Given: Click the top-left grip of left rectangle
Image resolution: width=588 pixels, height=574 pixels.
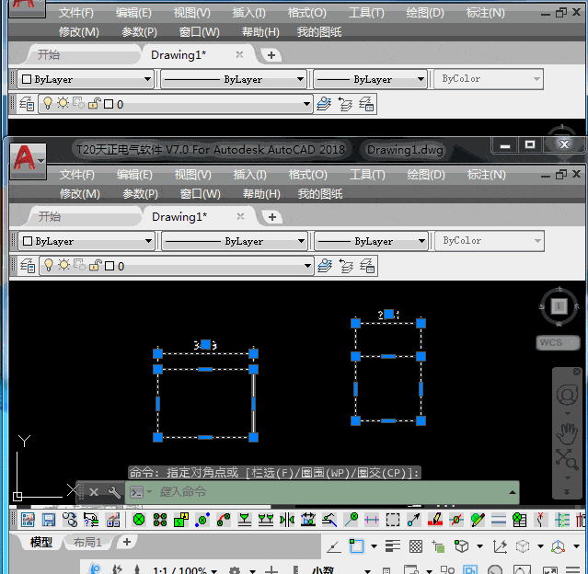Looking at the screenshot, I should point(157,353).
